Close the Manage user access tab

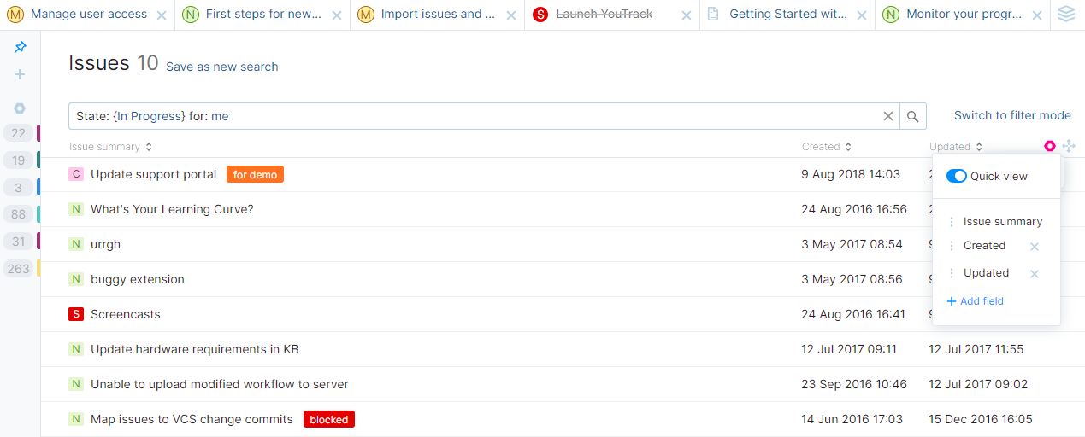[162, 15]
